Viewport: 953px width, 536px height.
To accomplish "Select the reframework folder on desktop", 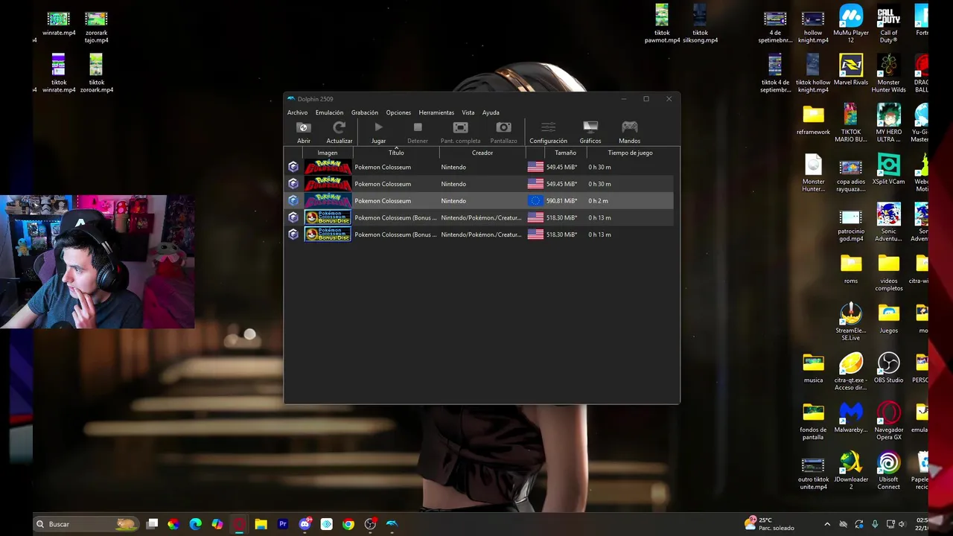I will (x=813, y=120).
